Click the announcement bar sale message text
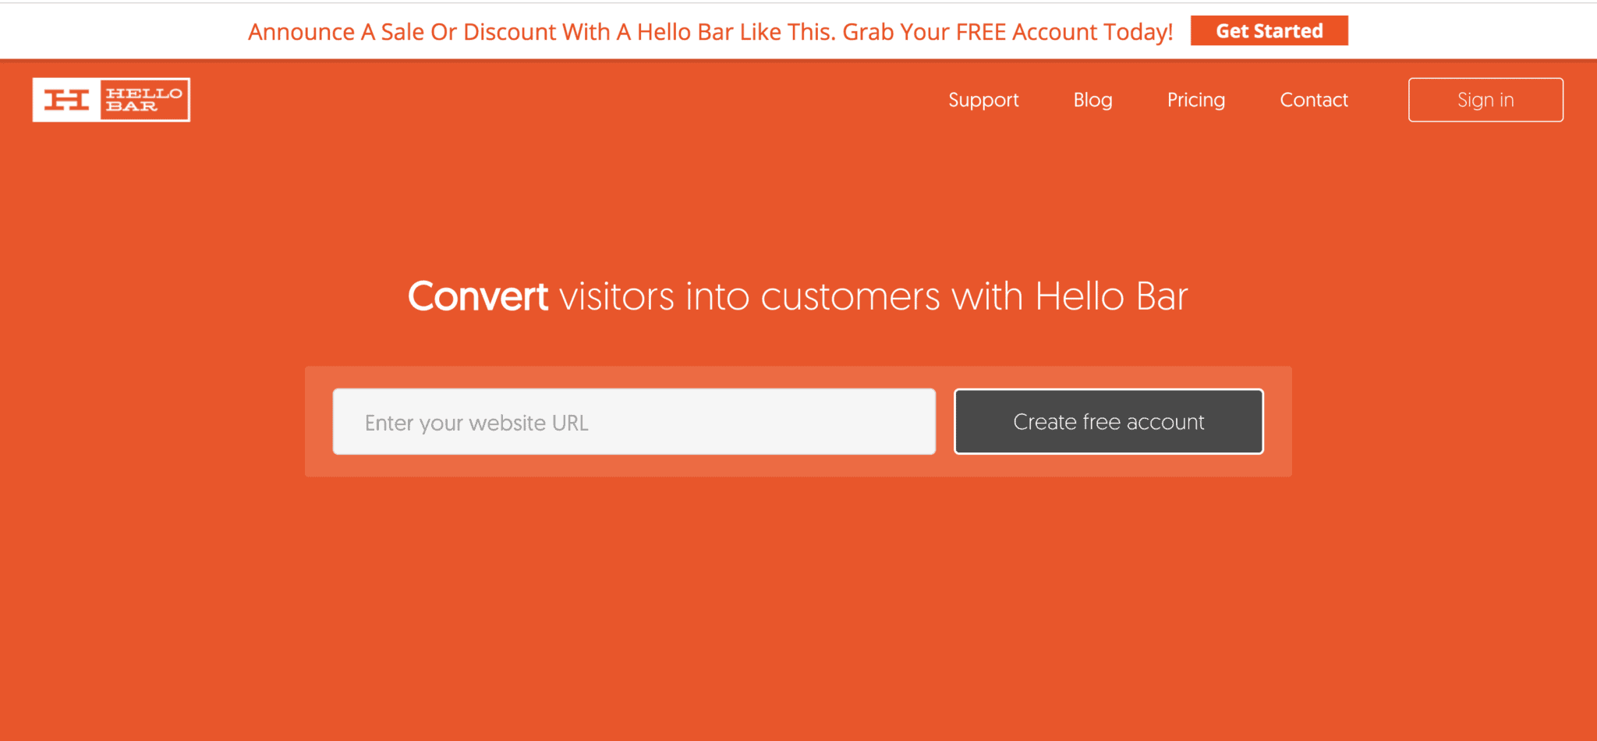Screen dimensions: 1597x741 coord(710,32)
